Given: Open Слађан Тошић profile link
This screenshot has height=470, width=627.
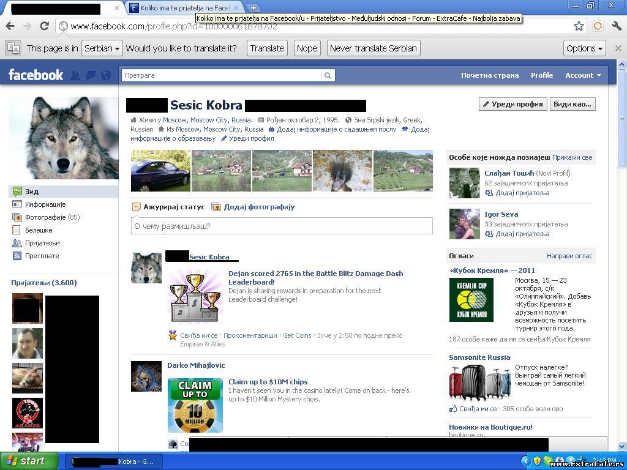Looking at the screenshot, I should [x=509, y=173].
